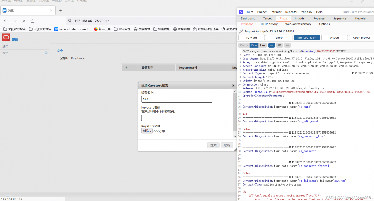
Task: Close the 设置 browser tab
Action: [x=51, y=10]
